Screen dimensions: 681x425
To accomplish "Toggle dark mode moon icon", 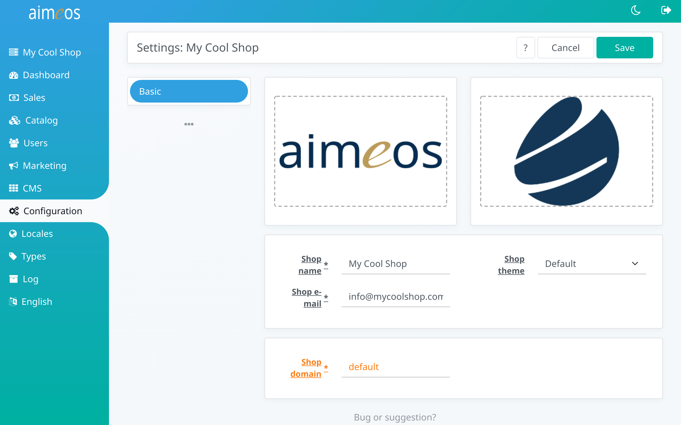I will pos(636,10).
